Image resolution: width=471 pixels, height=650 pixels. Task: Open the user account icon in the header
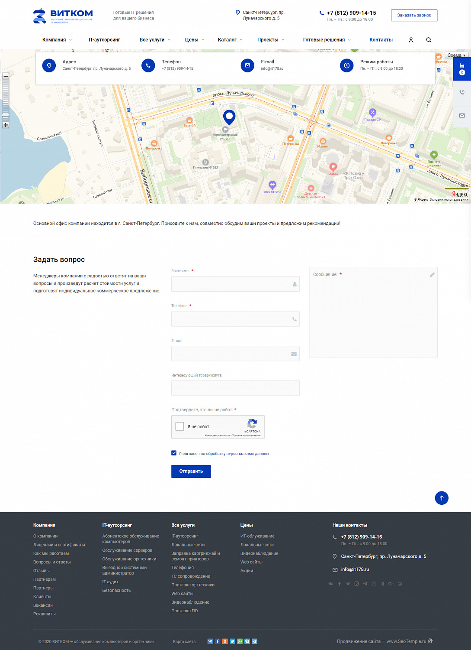(x=411, y=40)
